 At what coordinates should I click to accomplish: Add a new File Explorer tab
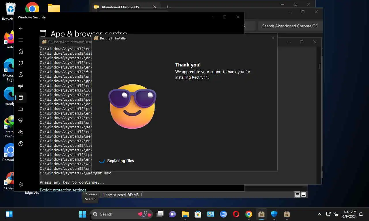coord(167,7)
